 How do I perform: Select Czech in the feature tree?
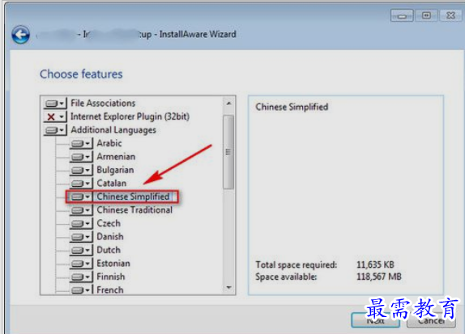[109, 223]
